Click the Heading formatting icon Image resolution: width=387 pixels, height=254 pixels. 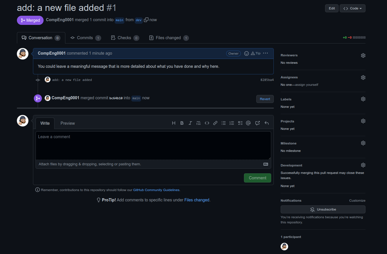(174, 123)
